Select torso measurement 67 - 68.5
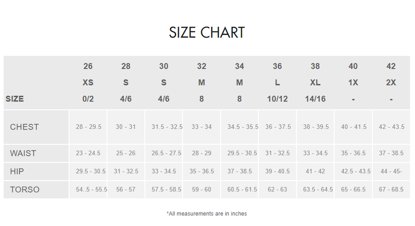The width and height of the screenshot is (415, 226). [391, 190]
